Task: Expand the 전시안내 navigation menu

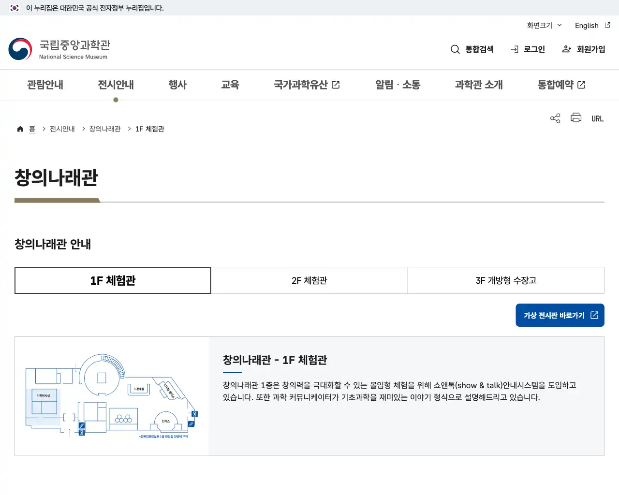Action: point(116,85)
